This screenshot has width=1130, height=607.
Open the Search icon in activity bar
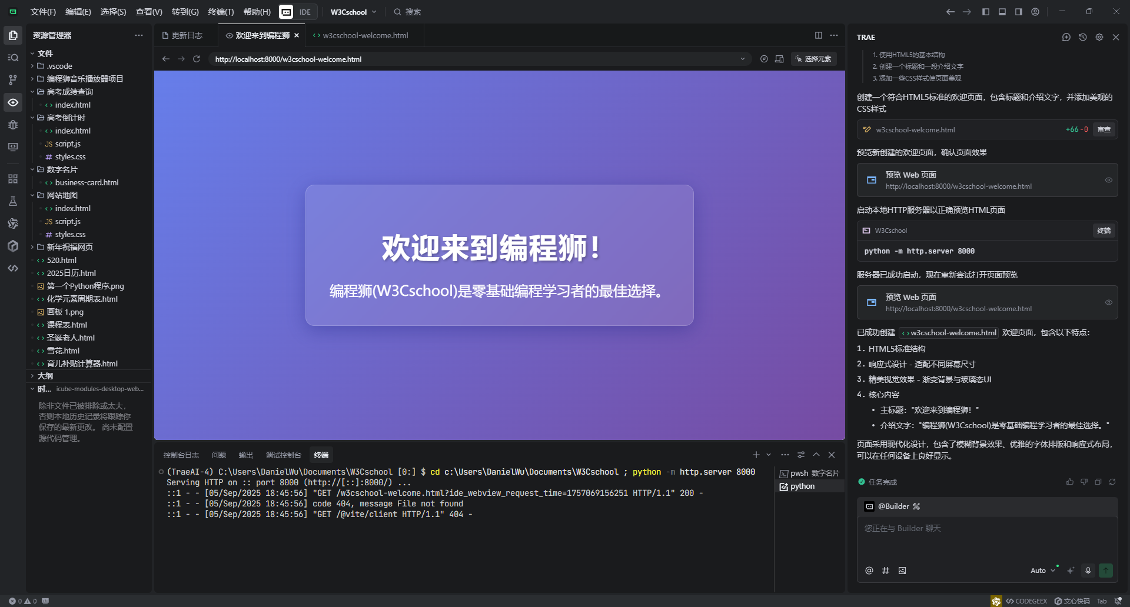pos(13,58)
